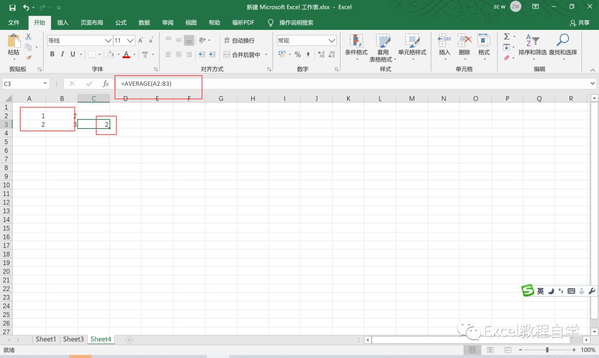Image resolution: width=599 pixels, height=358 pixels.
Task: Apply the fill color bucket
Action: [110, 54]
